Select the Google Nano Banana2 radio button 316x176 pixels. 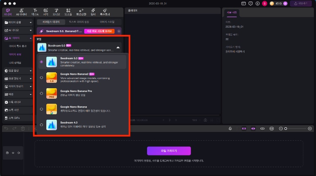coord(42,78)
